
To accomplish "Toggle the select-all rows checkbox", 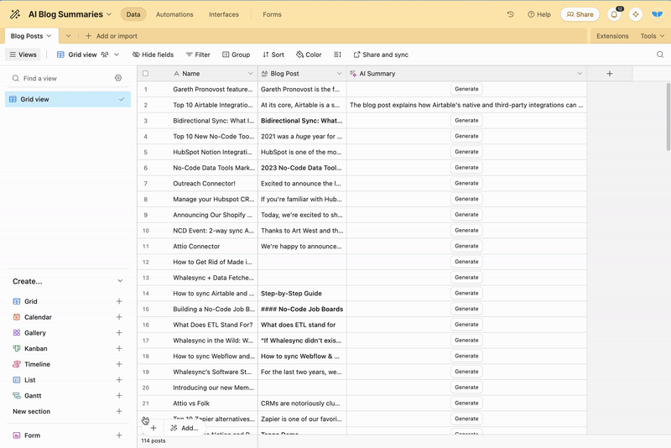I will [x=145, y=74].
